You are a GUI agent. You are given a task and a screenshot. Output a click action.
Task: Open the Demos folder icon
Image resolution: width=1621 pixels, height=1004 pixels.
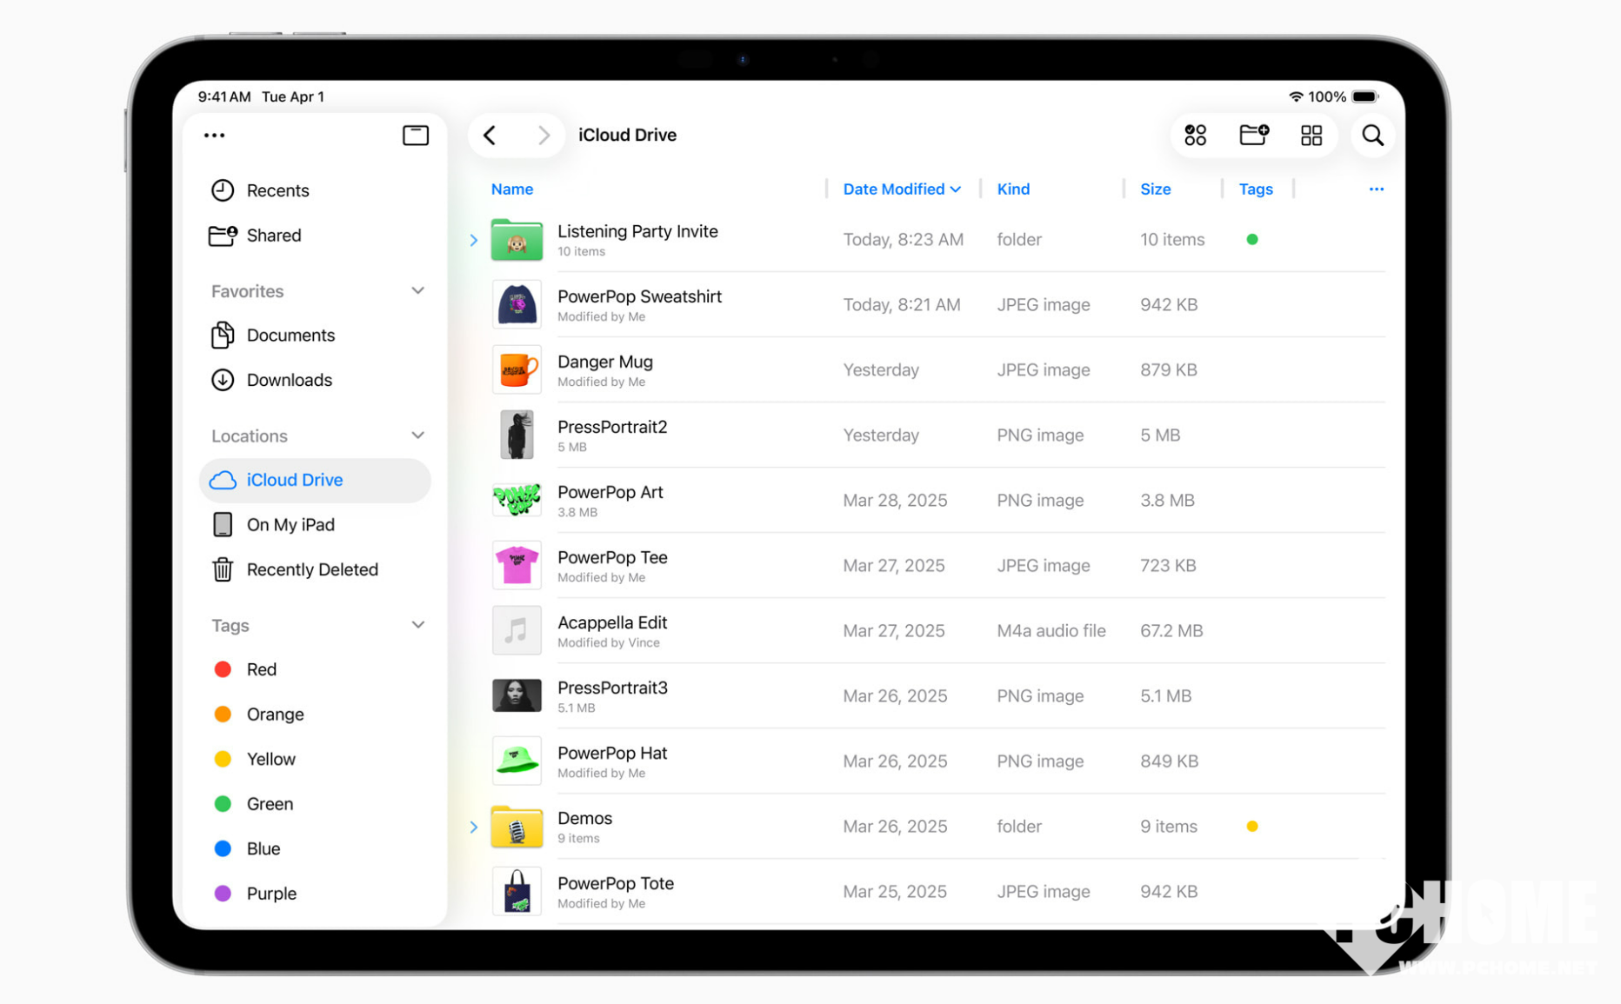pos(517,827)
